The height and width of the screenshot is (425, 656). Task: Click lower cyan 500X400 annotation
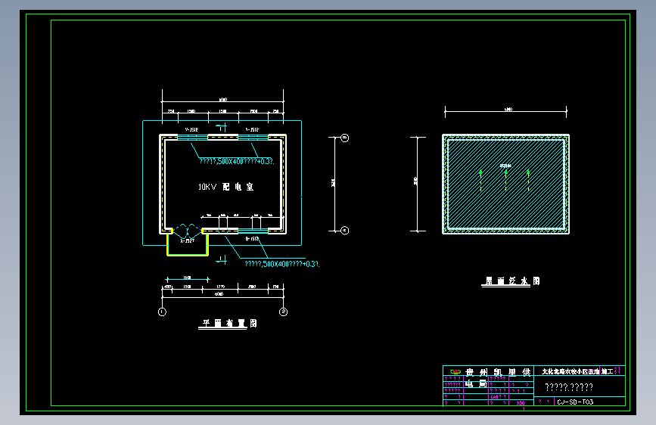pos(282,264)
